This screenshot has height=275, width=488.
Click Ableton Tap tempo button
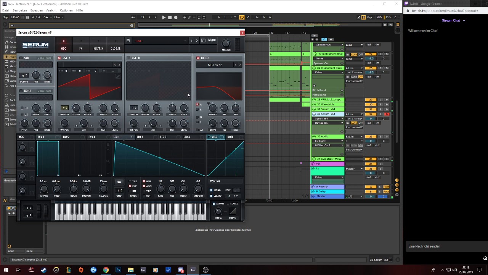(x=5, y=17)
